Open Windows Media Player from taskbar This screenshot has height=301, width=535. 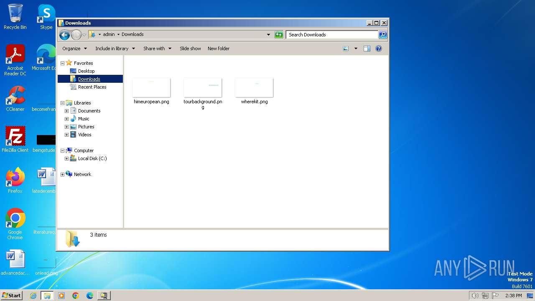click(61, 296)
